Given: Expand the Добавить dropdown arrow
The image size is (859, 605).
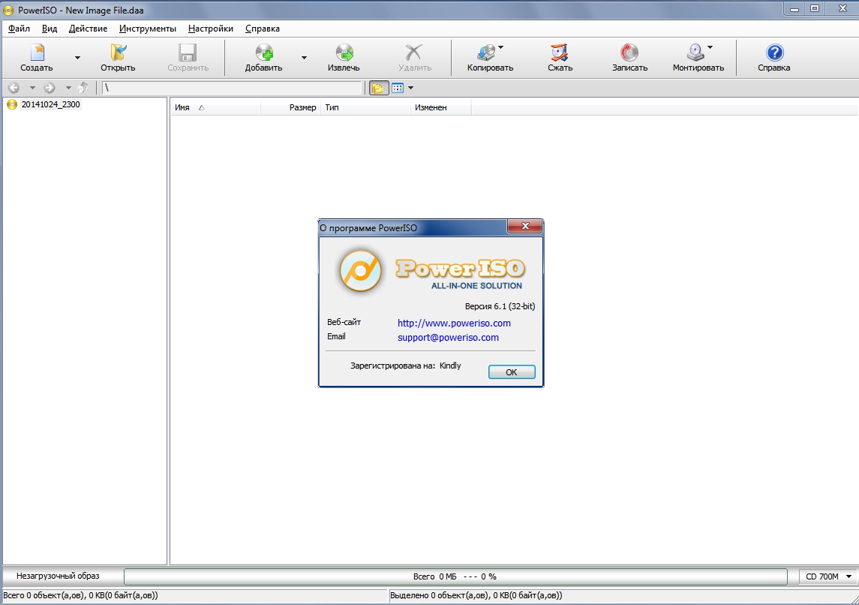Looking at the screenshot, I should [x=304, y=58].
